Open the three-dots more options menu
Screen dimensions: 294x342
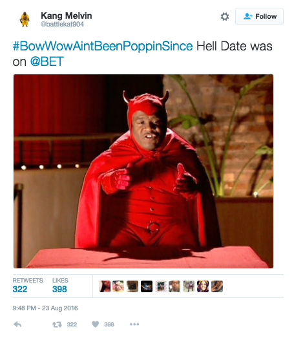(134, 325)
